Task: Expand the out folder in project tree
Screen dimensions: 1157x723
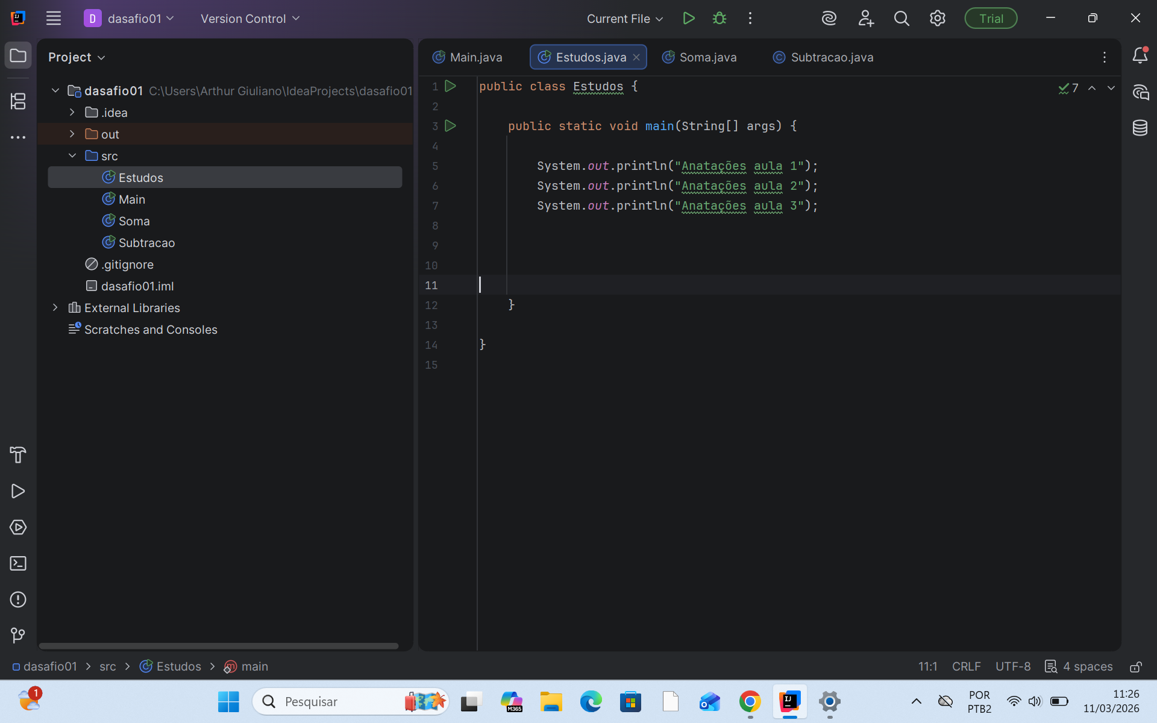Action: coord(72,134)
